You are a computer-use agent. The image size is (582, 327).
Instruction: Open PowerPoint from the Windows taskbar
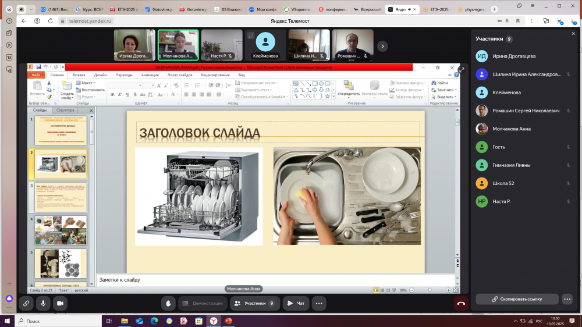pyautogui.click(x=228, y=321)
